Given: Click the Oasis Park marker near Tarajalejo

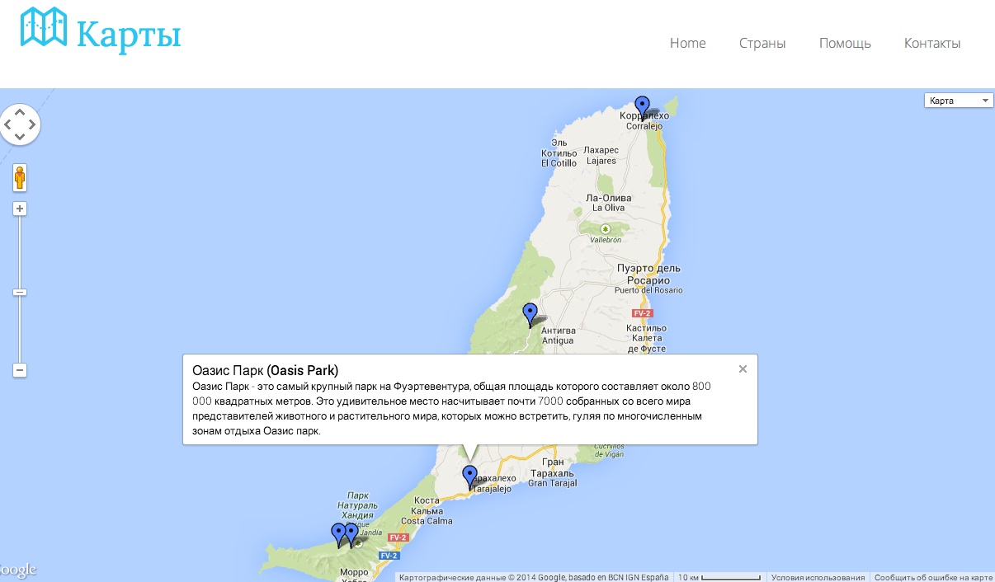Looking at the screenshot, I should [469, 476].
